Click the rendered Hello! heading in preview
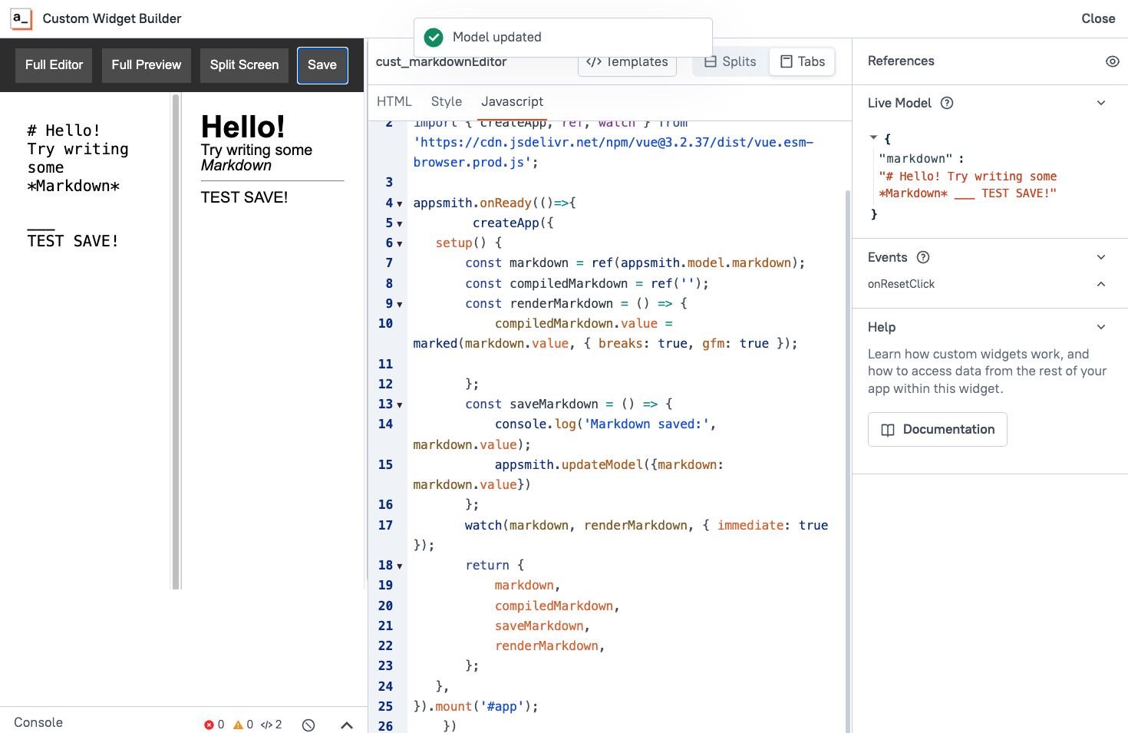1128x733 pixels. tap(243, 127)
